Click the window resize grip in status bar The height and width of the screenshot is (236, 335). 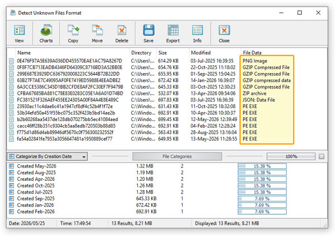pos(325,225)
